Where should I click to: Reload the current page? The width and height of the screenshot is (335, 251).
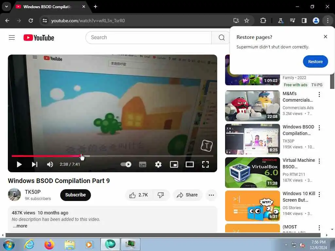pos(31,21)
